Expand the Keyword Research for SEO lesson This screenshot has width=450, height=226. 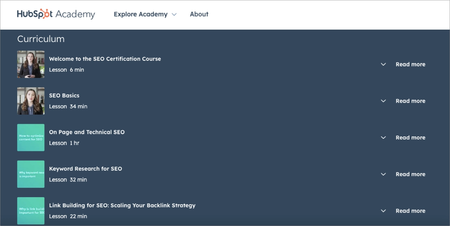click(383, 174)
